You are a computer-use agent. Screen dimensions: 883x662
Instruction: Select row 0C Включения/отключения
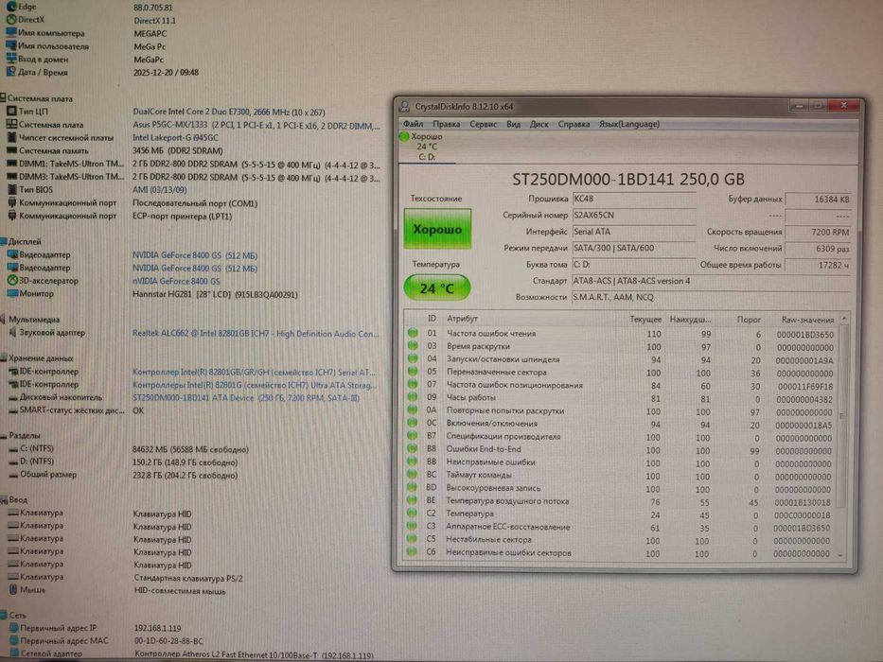[x=621, y=424]
